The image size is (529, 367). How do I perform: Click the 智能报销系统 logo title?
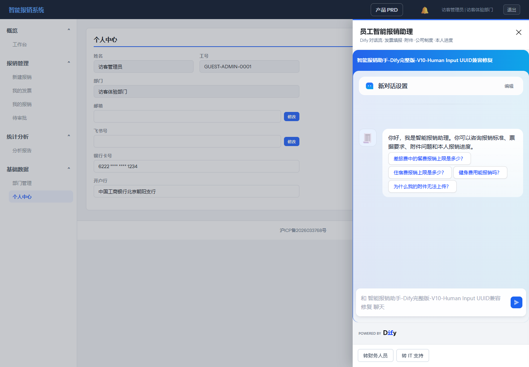[26, 10]
